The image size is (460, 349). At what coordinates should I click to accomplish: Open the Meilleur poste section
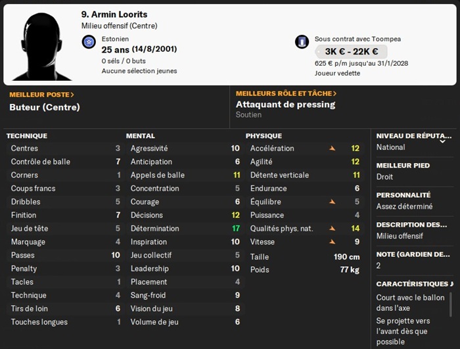tap(41, 95)
